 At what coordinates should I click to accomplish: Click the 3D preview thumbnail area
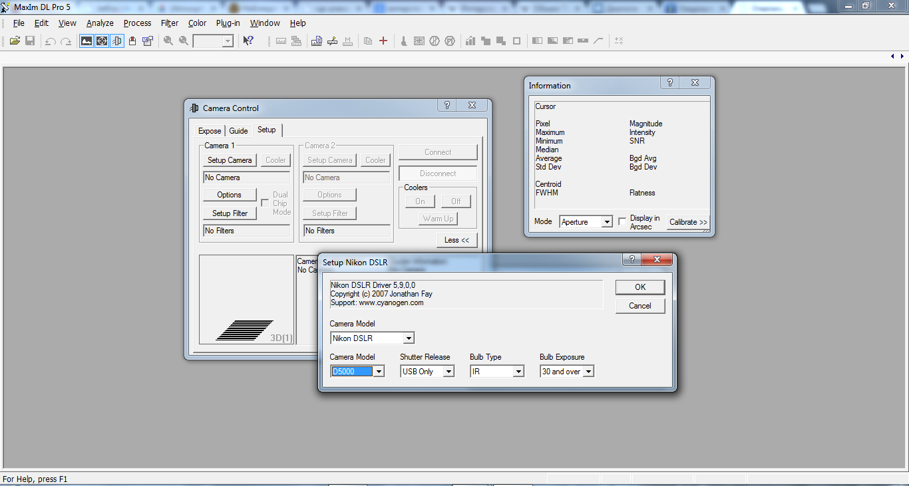(246, 299)
